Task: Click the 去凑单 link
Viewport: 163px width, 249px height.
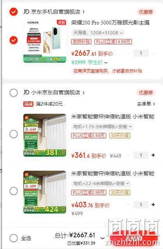Action: (x=146, y=104)
